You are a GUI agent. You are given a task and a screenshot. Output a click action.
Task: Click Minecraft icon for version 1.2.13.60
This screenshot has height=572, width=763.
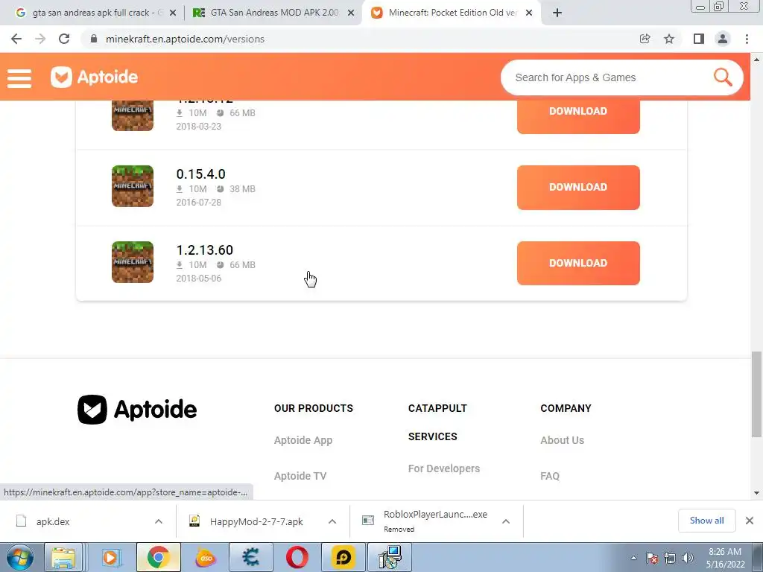pos(133,262)
